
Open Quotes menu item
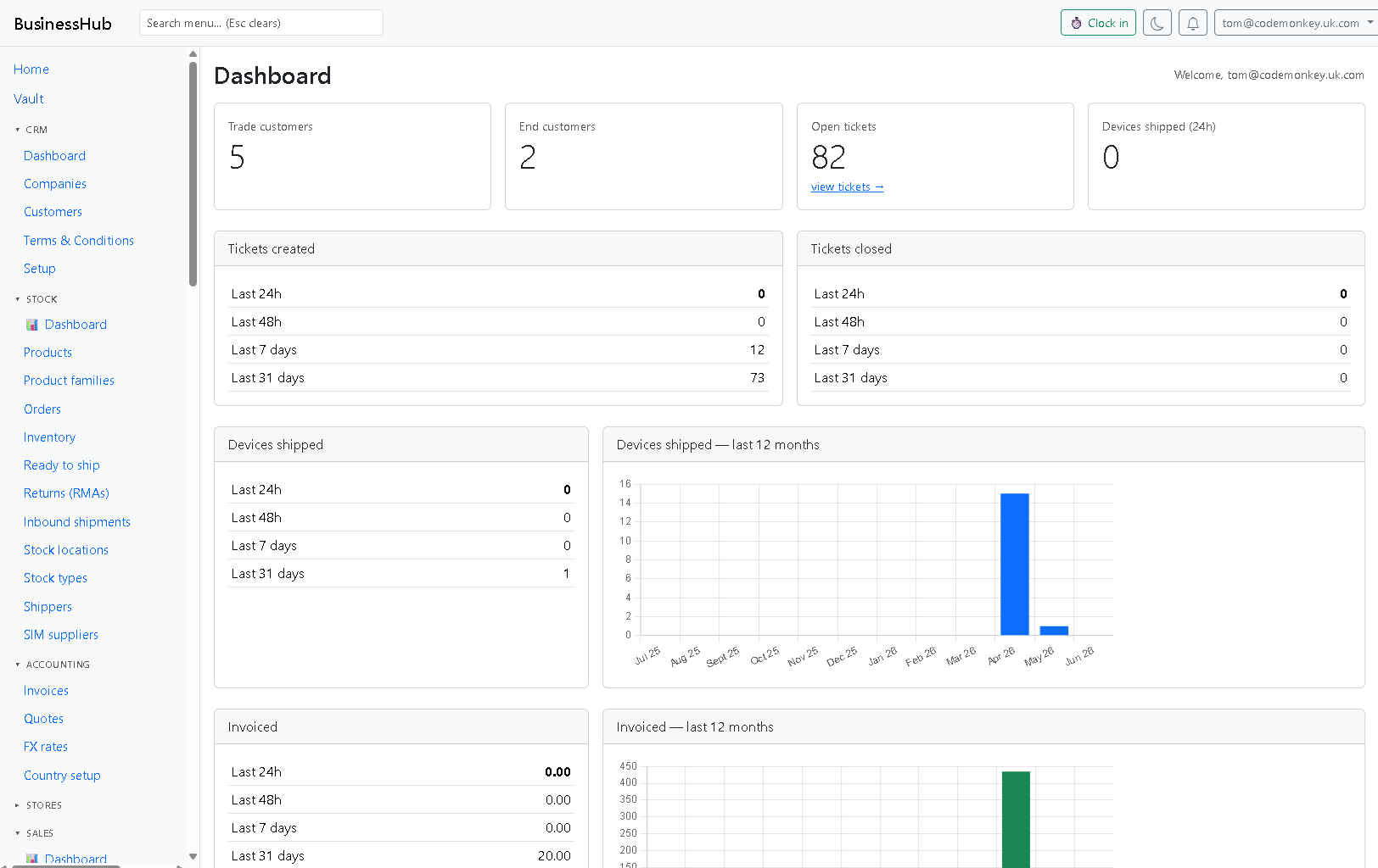pyautogui.click(x=43, y=719)
